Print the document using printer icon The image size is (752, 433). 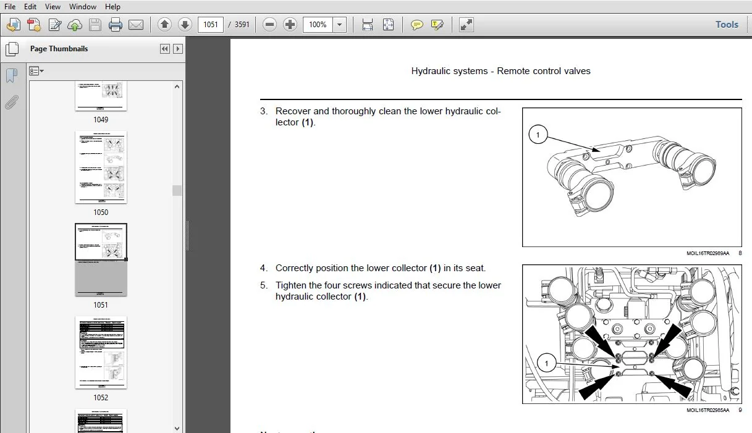click(x=116, y=25)
